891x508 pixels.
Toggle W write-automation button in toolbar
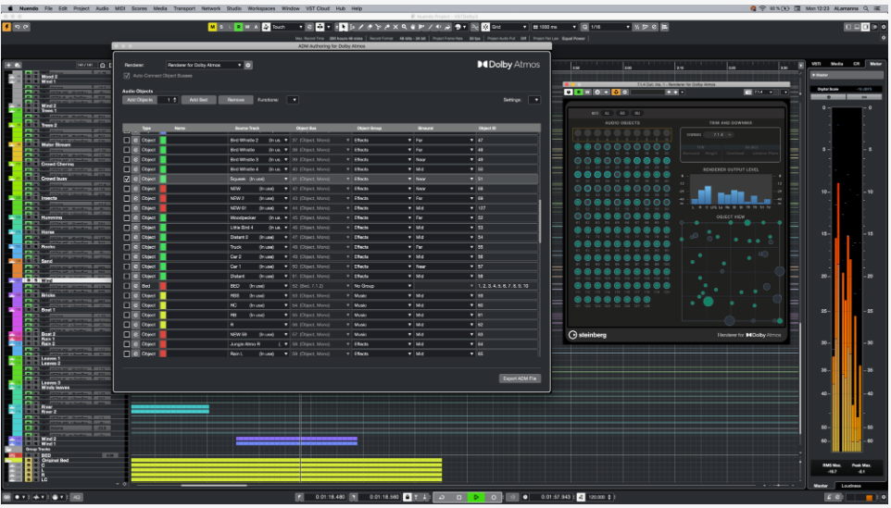click(x=247, y=27)
